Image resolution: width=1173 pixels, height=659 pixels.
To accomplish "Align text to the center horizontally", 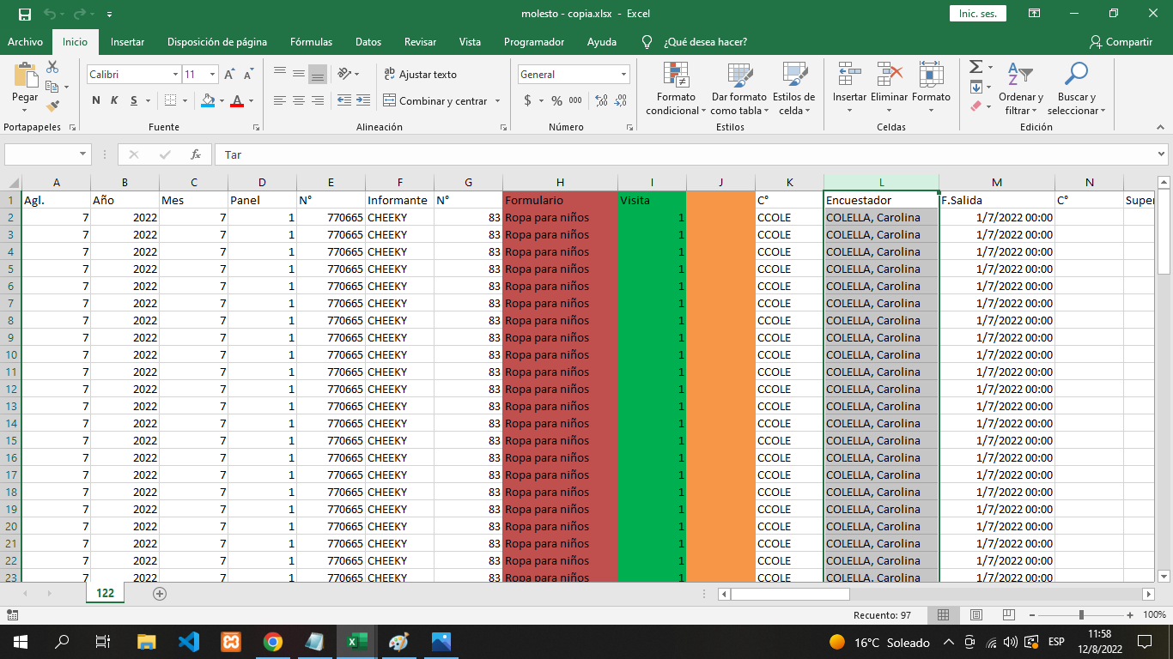I will click(299, 100).
